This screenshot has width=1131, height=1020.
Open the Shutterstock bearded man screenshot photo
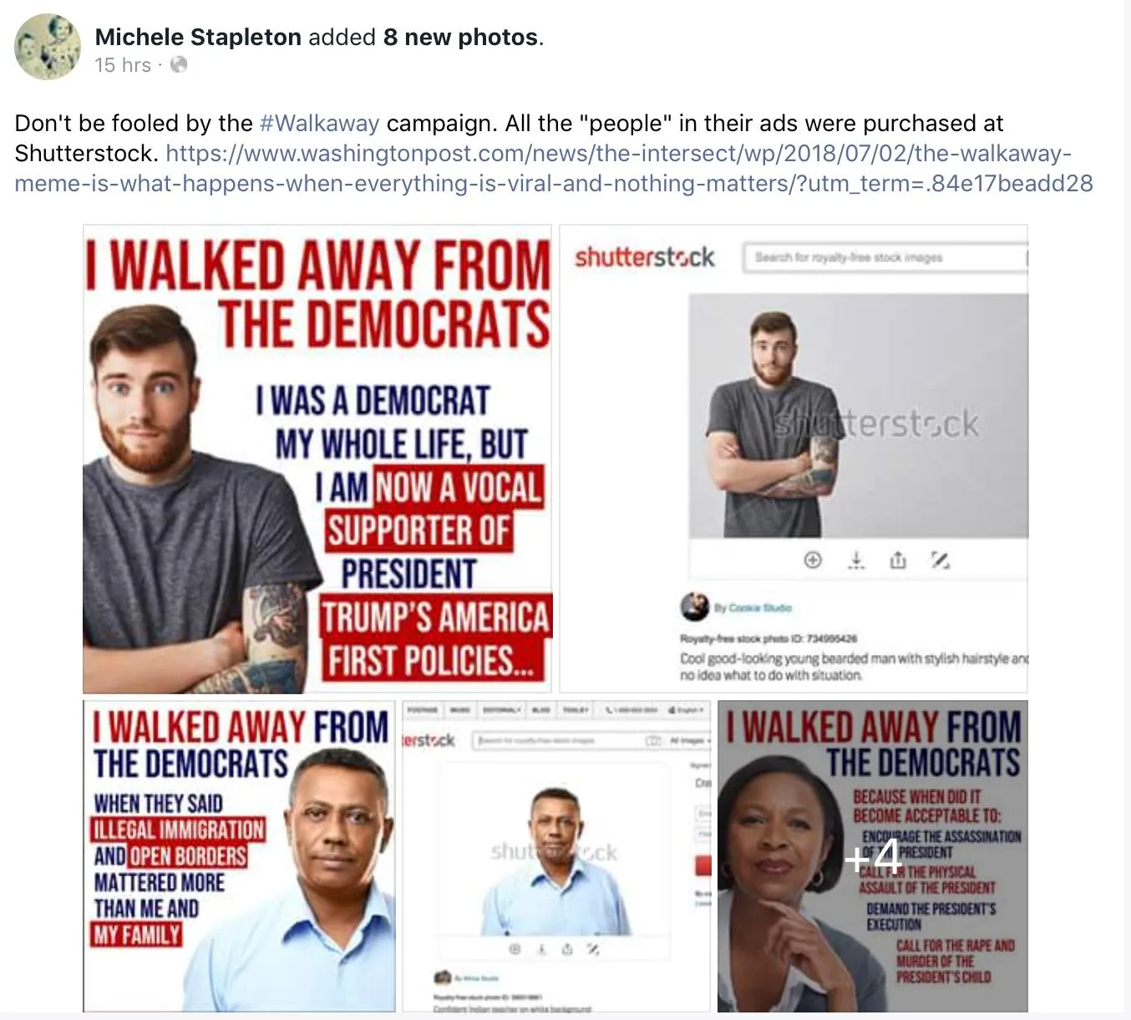click(794, 459)
